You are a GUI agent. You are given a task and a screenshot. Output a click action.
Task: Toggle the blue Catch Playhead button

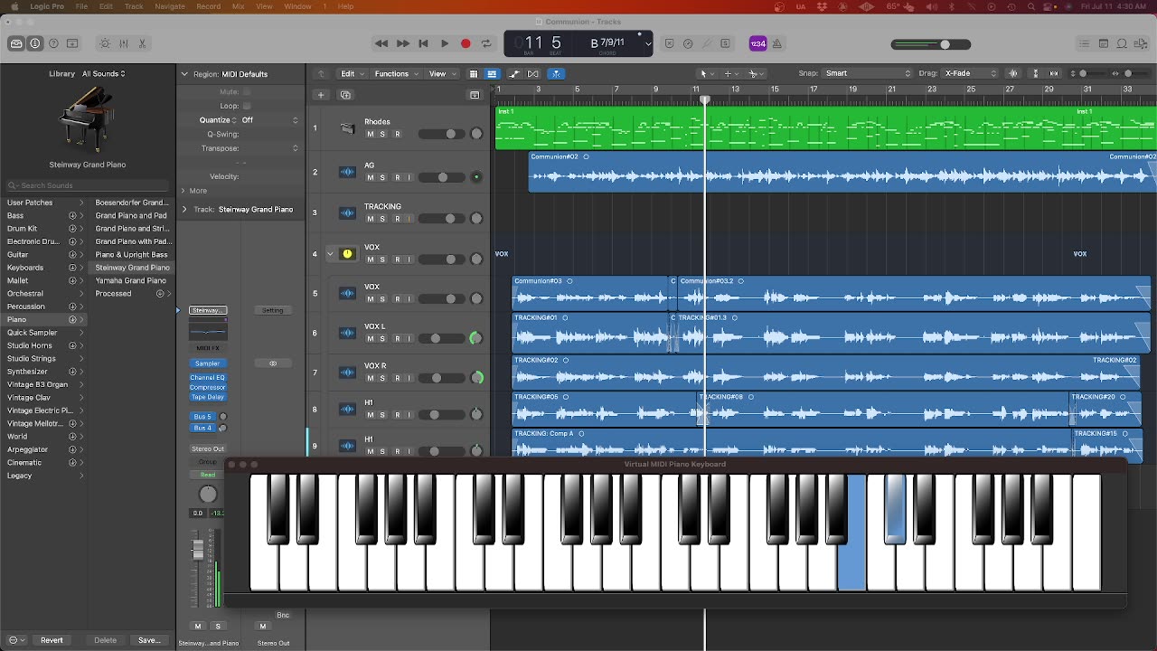pos(556,73)
